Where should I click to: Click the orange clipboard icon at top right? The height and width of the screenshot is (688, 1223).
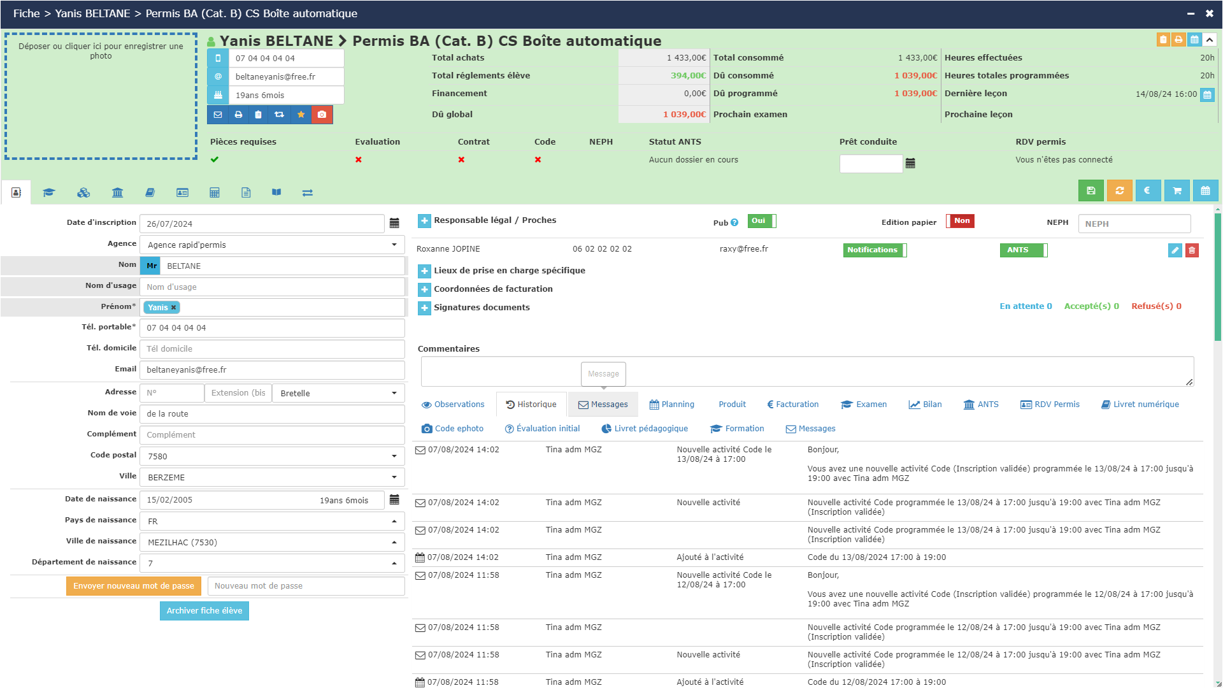click(1164, 39)
